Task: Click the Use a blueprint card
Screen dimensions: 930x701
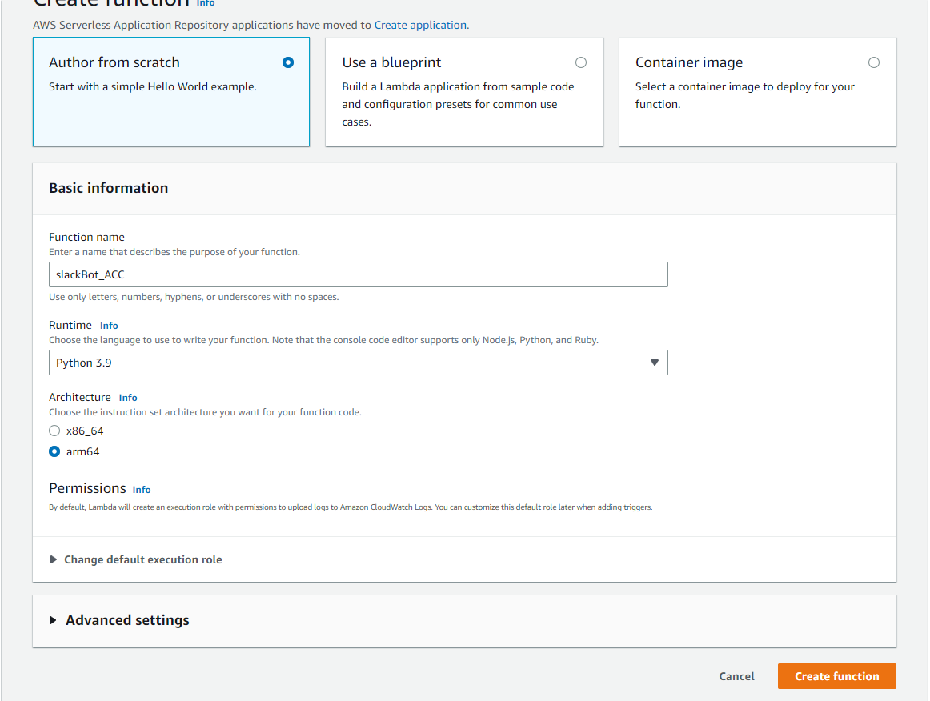Action: tap(464, 91)
